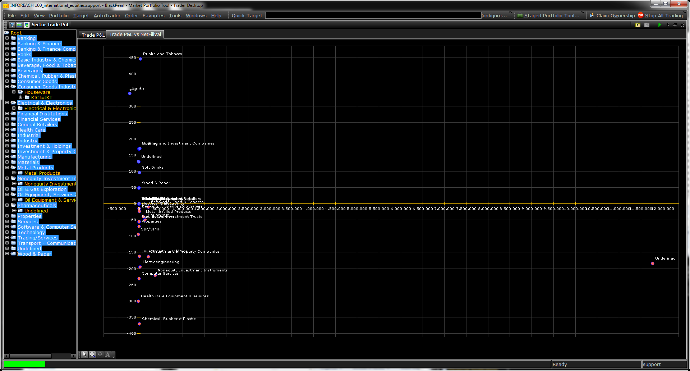Select the arrow pointer tool

(x=84, y=354)
